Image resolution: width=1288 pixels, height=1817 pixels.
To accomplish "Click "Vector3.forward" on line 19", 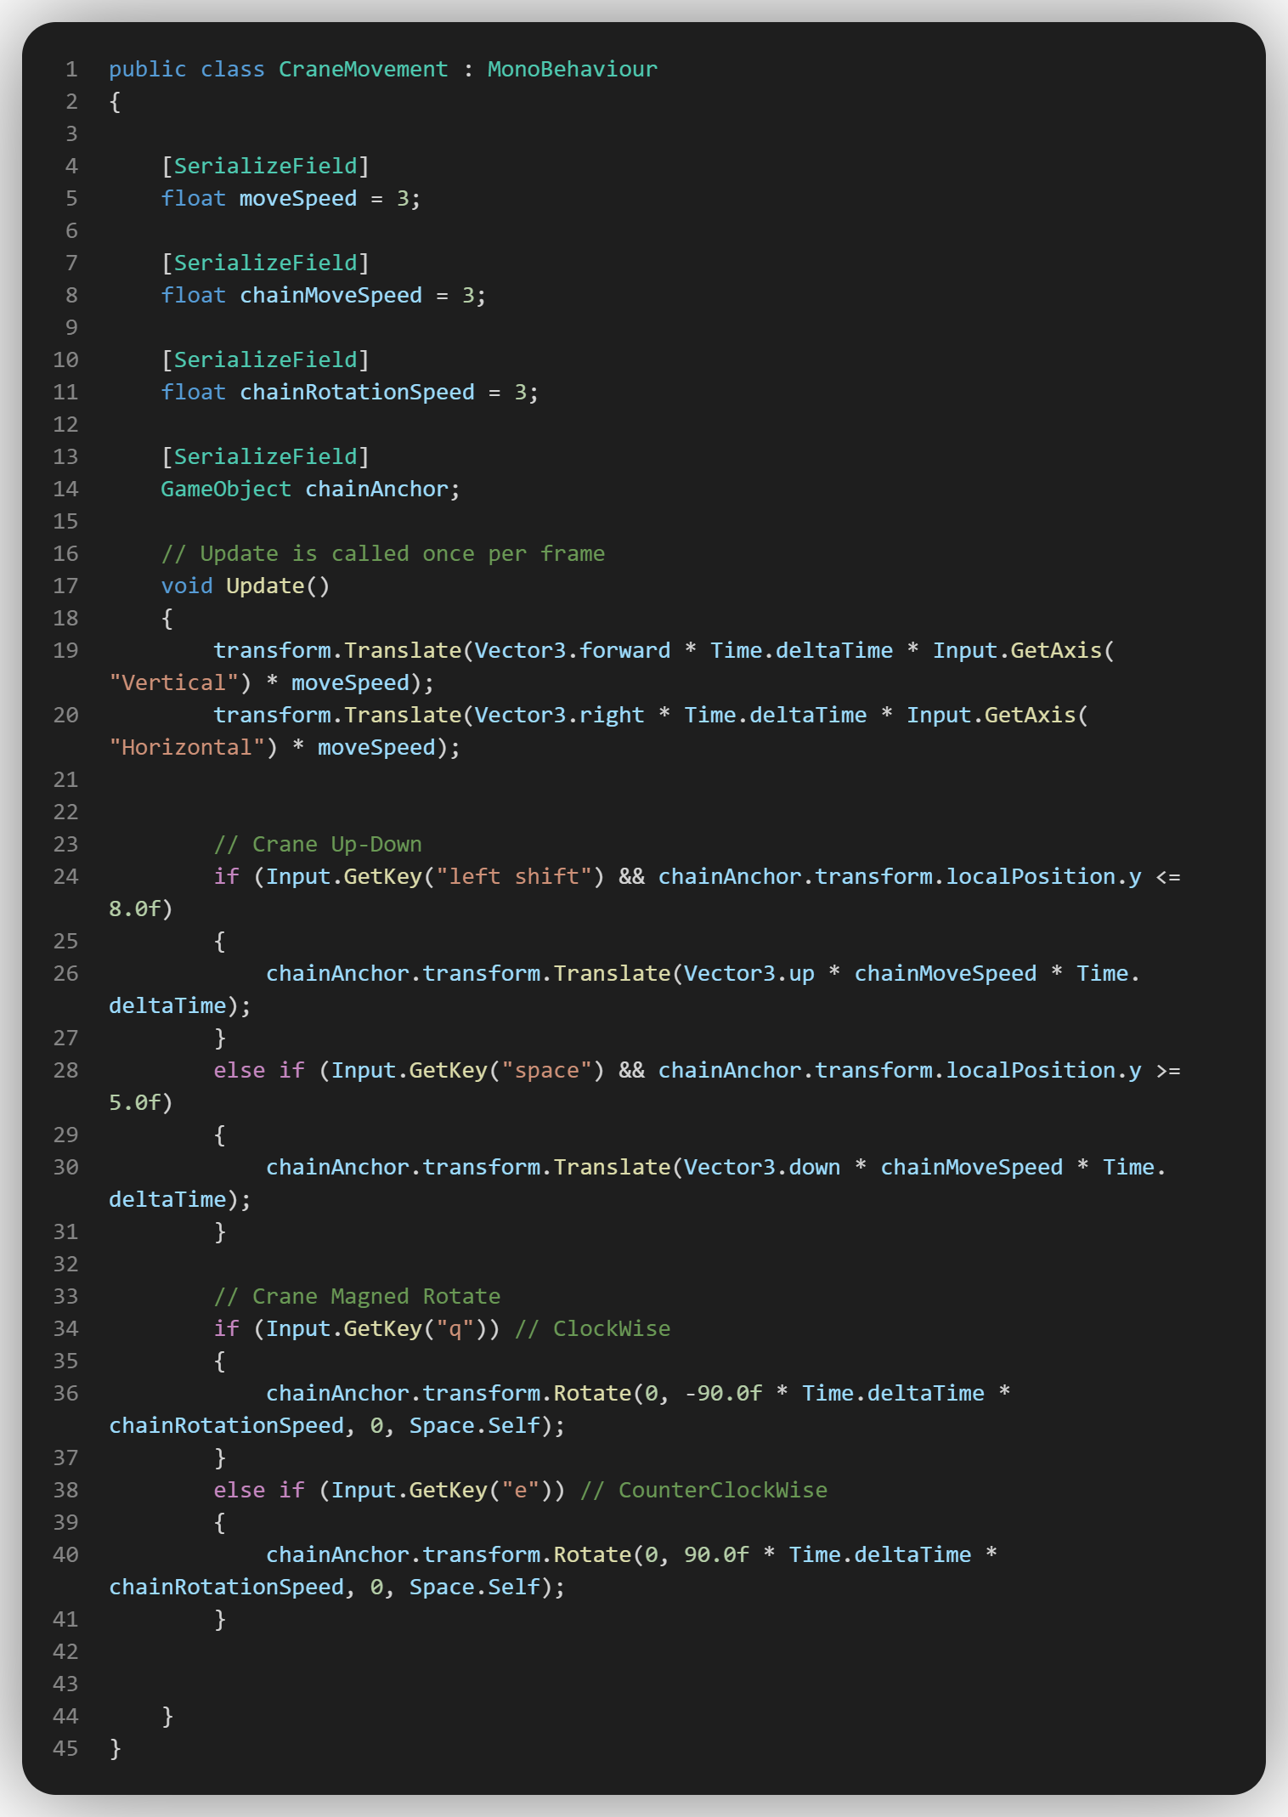I will click(x=573, y=650).
